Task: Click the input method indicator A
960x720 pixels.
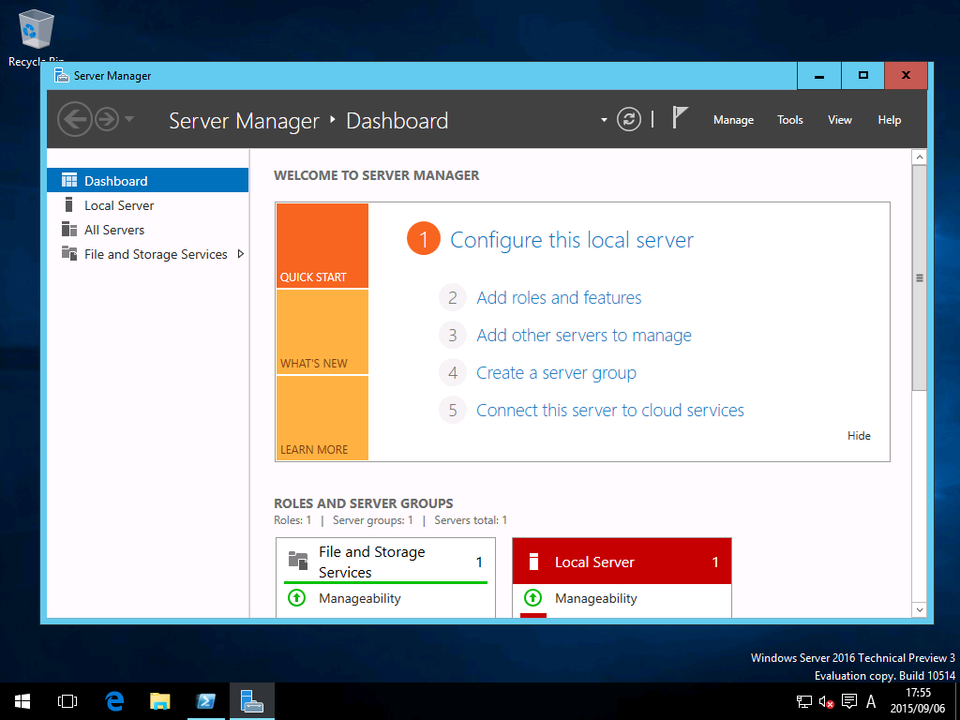Action: pyautogui.click(x=871, y=701)
